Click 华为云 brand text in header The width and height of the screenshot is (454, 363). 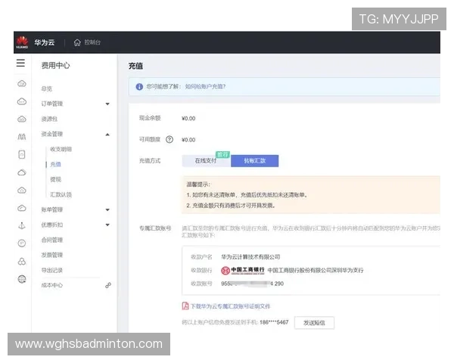[x=45, y=42]
